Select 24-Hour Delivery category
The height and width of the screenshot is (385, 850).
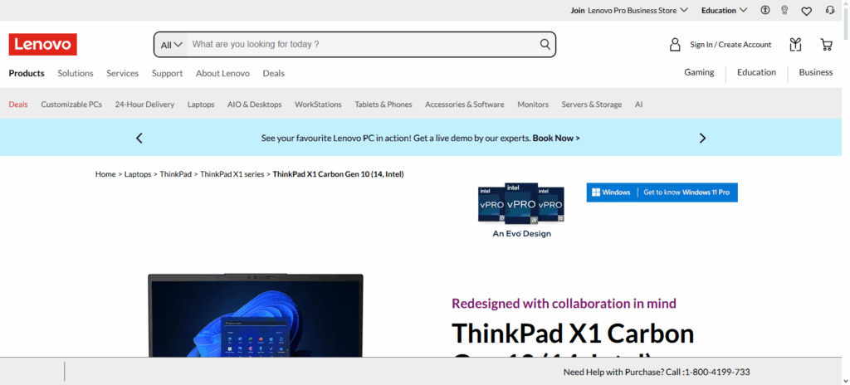point(144,104)
